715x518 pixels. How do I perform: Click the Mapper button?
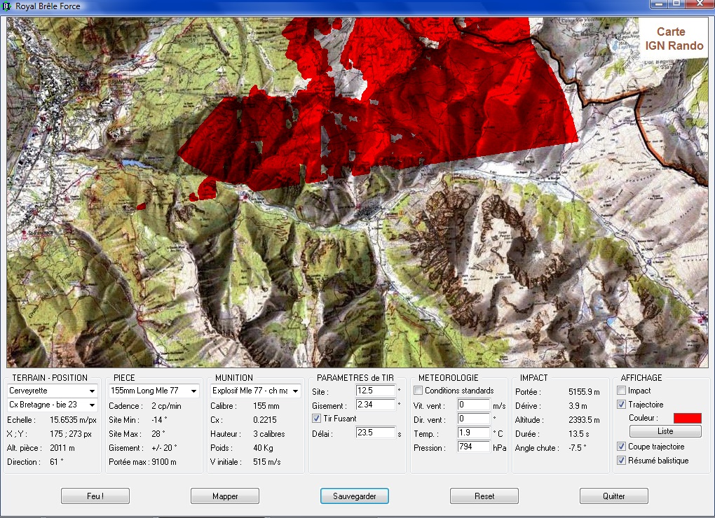pyautogui.click(x=225, y=496)
